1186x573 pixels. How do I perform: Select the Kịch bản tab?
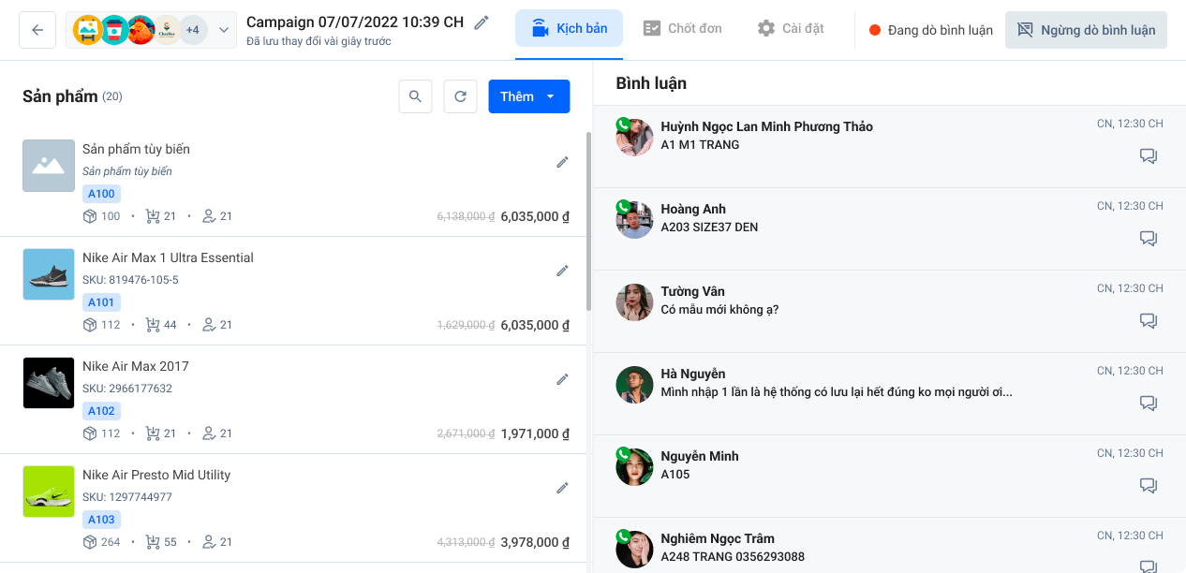(x=569, y=29)
